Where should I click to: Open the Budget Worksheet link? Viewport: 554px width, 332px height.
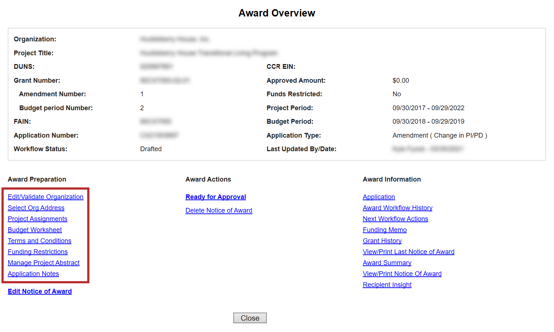[x=35, y=230]
